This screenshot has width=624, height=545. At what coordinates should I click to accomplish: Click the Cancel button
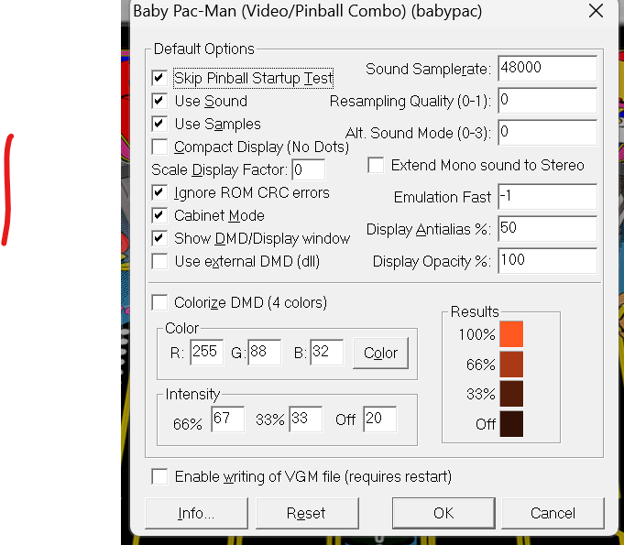(553, 513)
